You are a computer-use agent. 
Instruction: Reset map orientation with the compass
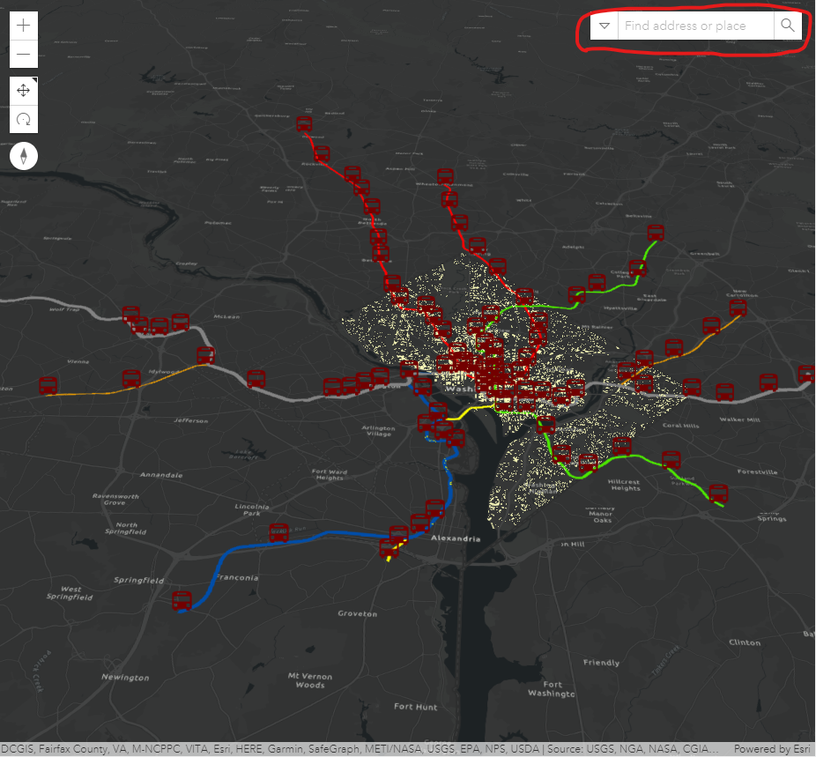[x=24, y=157]
